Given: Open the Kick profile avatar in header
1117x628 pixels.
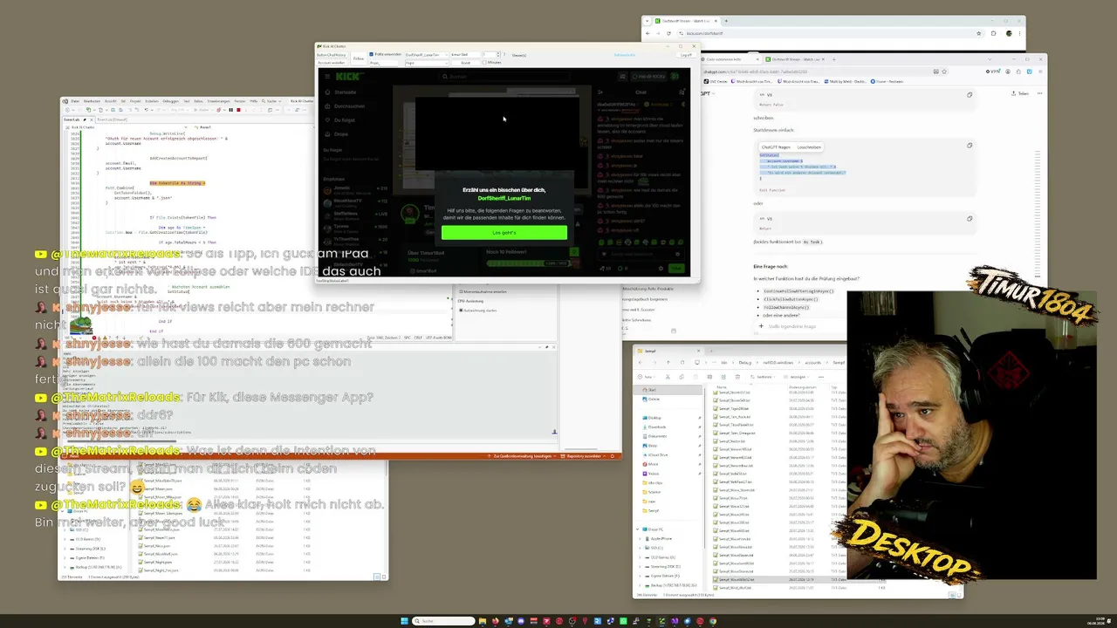Looking at the screenshot, I should [x=675, y=77].
